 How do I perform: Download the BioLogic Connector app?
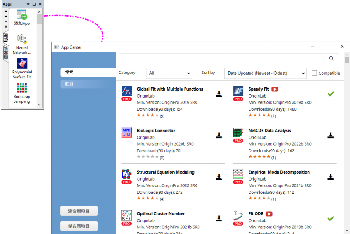click(x=219, y=135)
